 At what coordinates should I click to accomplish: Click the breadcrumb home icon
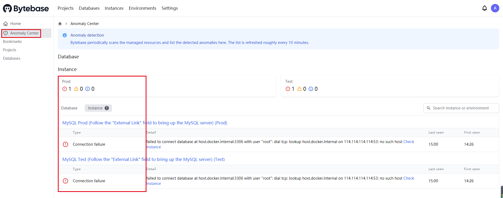[60, 24]
